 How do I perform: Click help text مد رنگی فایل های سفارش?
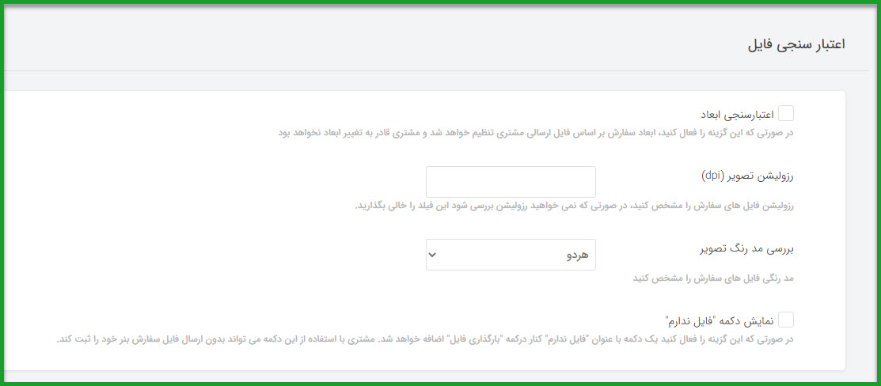[x=712, y=278]
